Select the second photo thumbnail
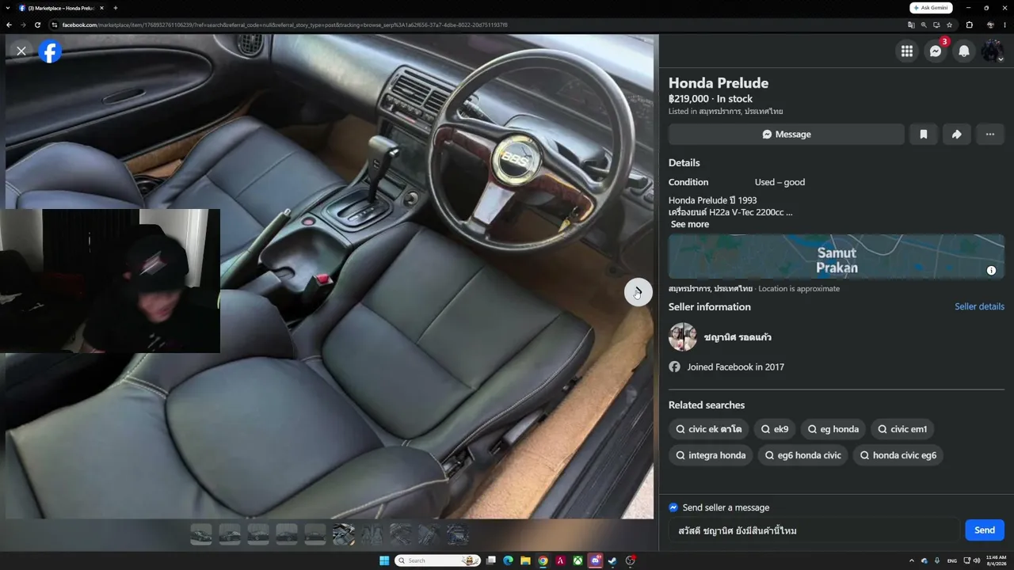The image size is (1014, 570). (x=230, y=535)
